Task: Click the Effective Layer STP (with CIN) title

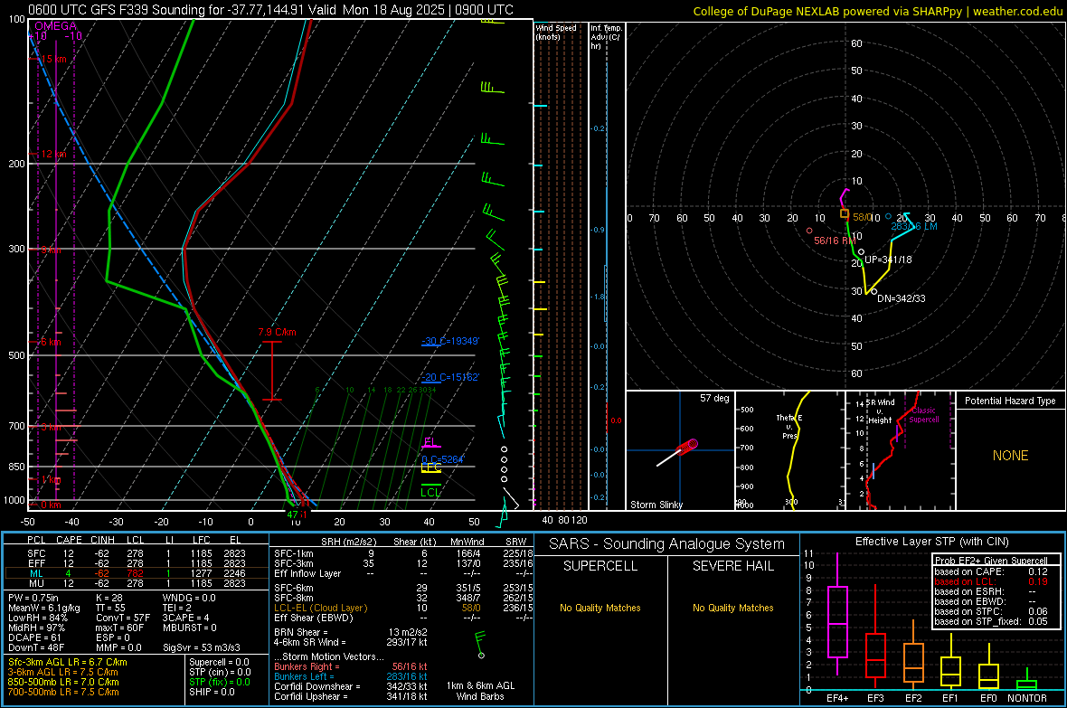Action: click(931, 542)
